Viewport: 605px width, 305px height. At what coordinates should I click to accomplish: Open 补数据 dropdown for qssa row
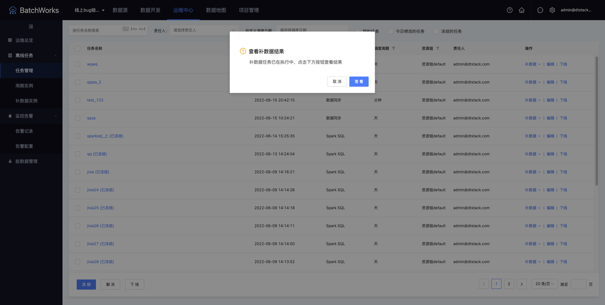(x=533, y=118)
